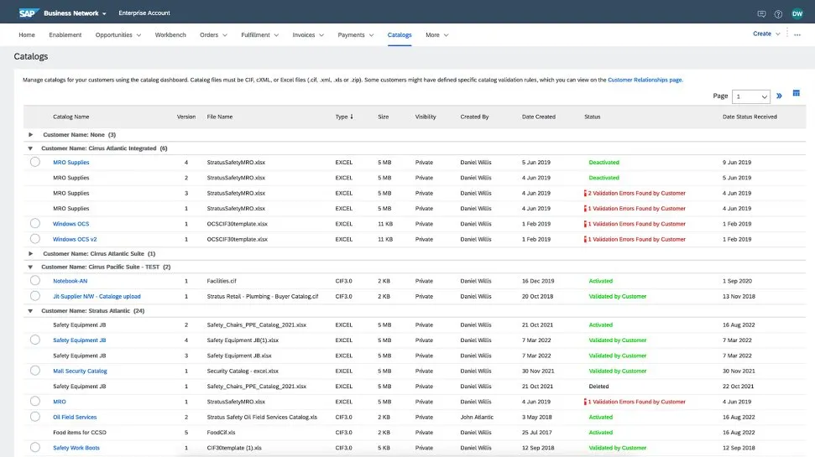Select radio button for Oil Field Services
The image size is (815, 457).
(x=35, y=417)
